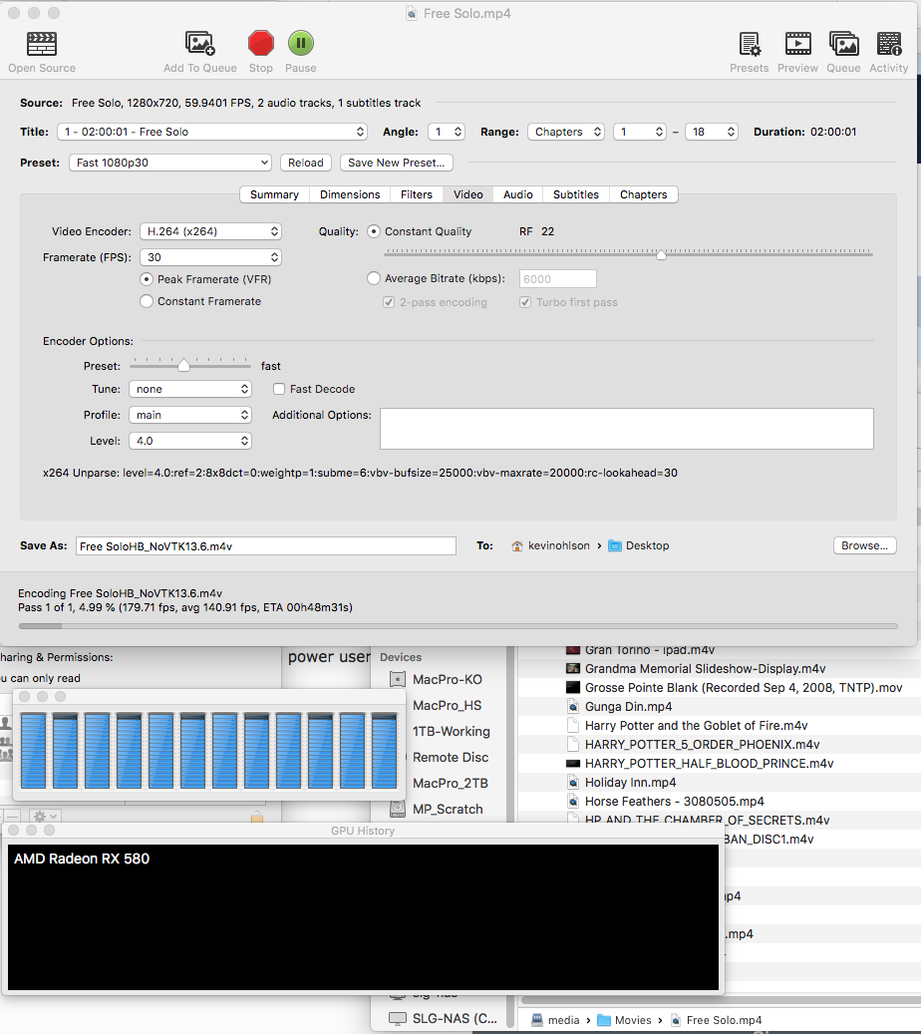This screenshot has height=1034, width=921.
Task: Open the Presets panel icon
Action: (x=749, y=44)
